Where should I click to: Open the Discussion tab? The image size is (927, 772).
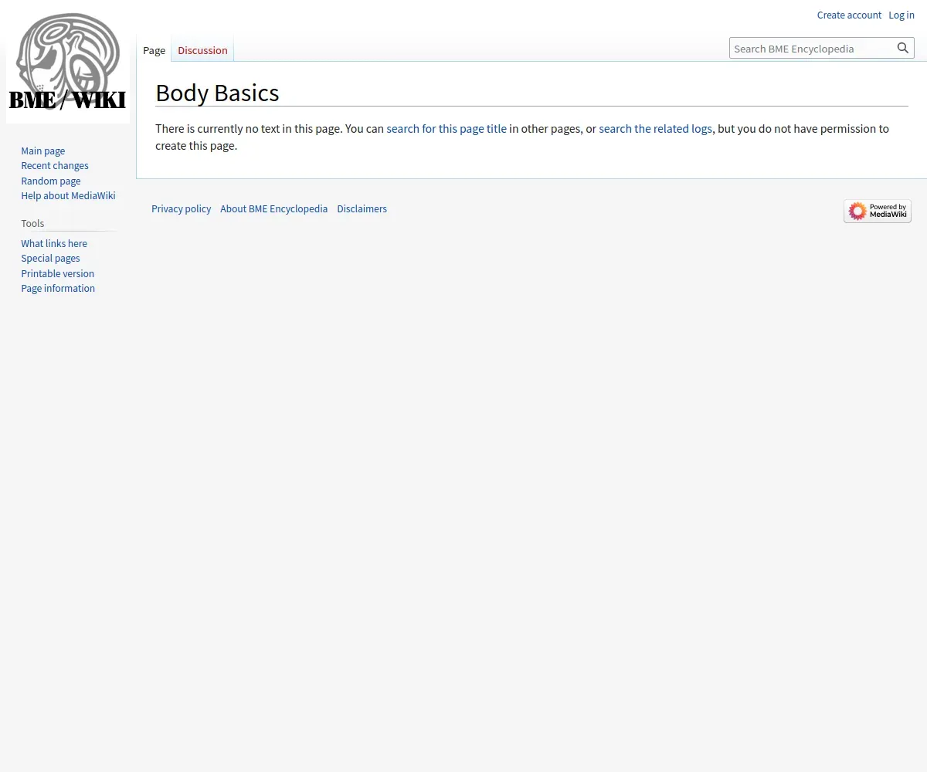click(x=202, y=50)
